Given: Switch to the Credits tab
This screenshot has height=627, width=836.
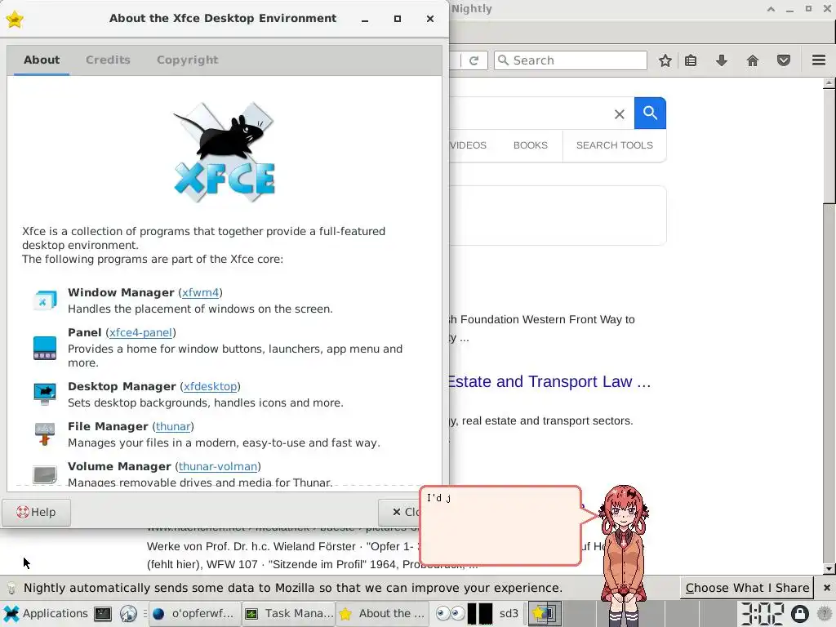Looking at the screenshot, I should coord(108,60).
